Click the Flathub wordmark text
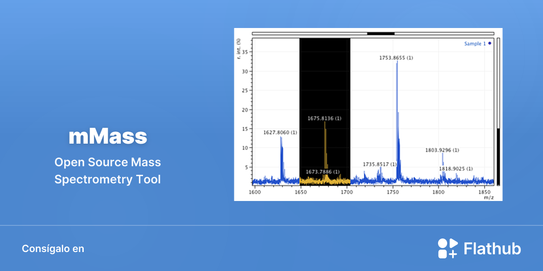This screenshot has width=543, height=271. (x=493, y=249)
